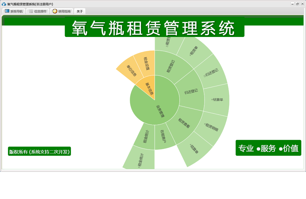The width and height of the screenshot is (306, 199).
Task: Open the 在租客户 segment
Action: tap(163, 136)
